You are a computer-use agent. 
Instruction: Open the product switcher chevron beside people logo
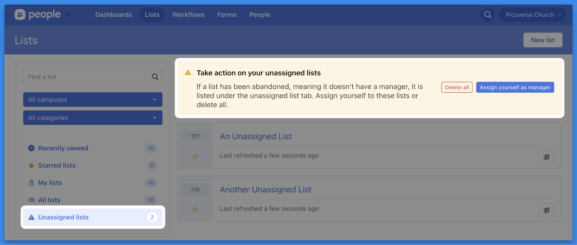coord(68,15)
